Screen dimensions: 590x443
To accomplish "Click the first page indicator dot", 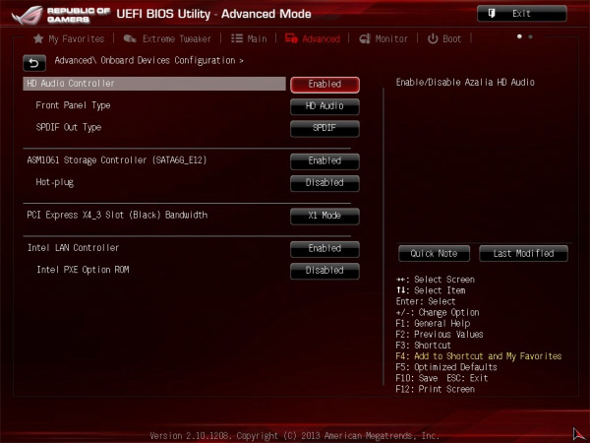I will [519, 36].
